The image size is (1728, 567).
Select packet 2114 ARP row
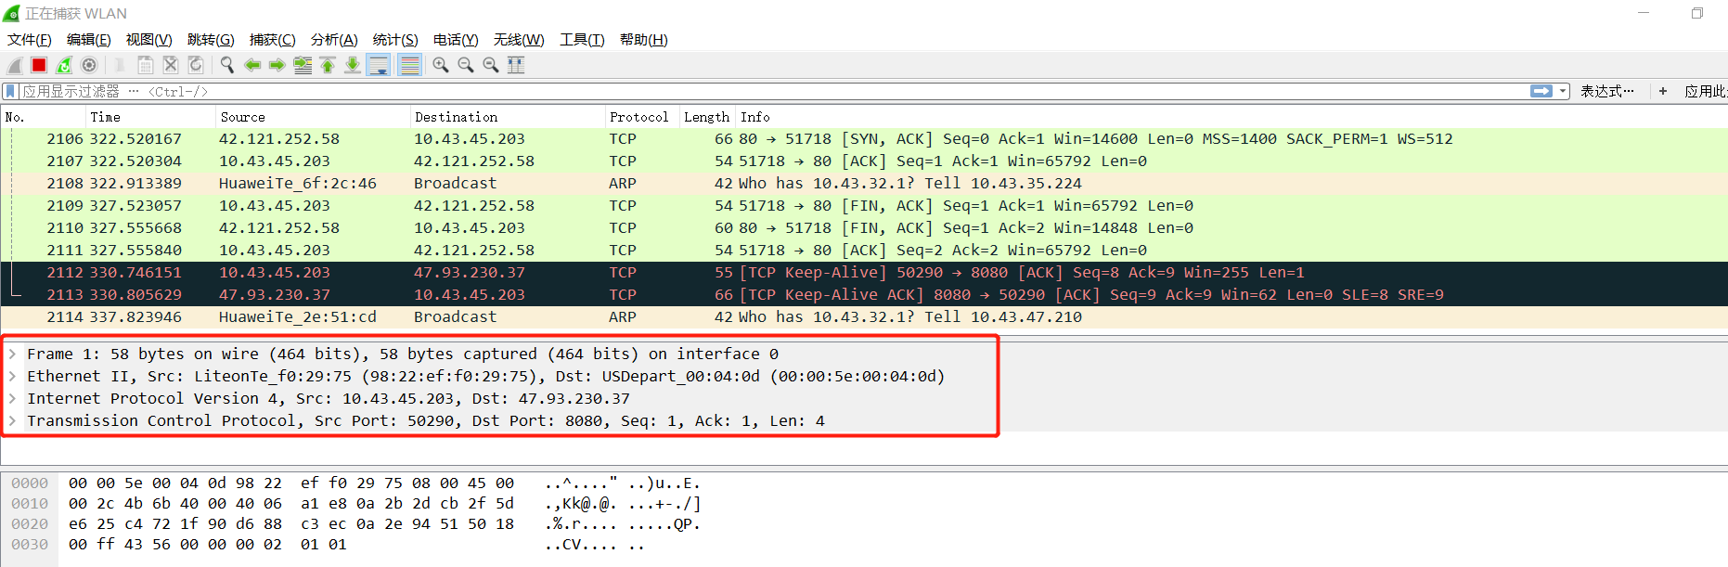(864, 317)
